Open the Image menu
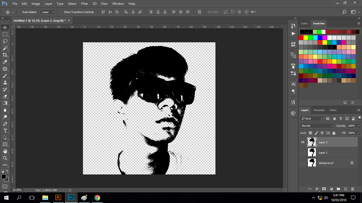Viewport: 362px width, 203px height. tap(36, 4)
